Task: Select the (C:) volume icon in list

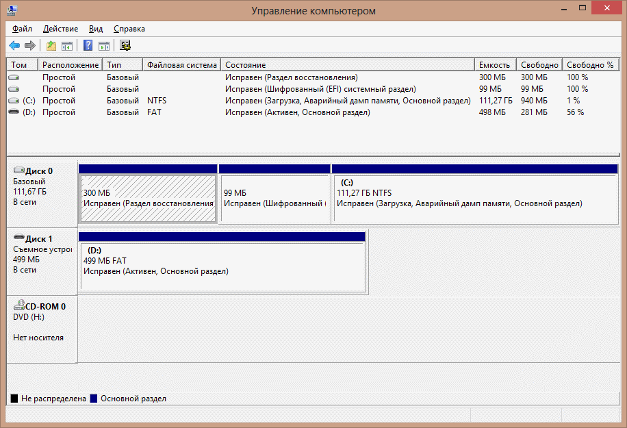Action: 14,101
